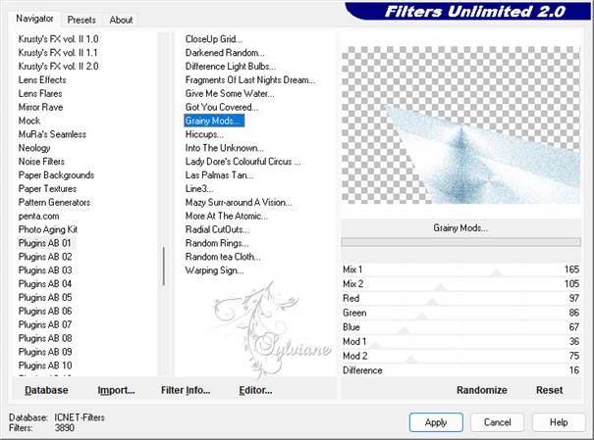Select Plugins AB 02 category
The height and width of the screenshot is (440, 594).
click(45, 257)
